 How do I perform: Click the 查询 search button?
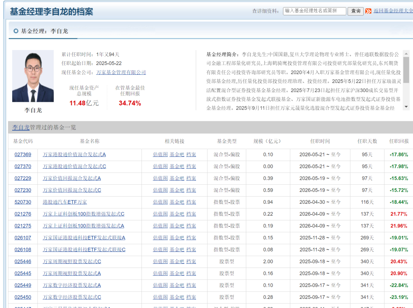[x=356, y=11]
